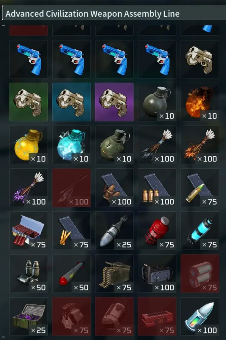The image size is (226, 340).
Task: Open the crate of purple ammo x25
Action: point(29,316)
